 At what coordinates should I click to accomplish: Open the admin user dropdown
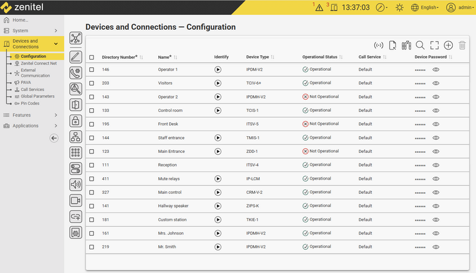click(460, 7)
